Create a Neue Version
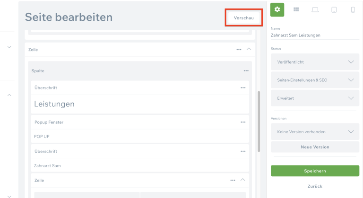The height and width of the screenshot is (198, 363). [x=315, y=147]
